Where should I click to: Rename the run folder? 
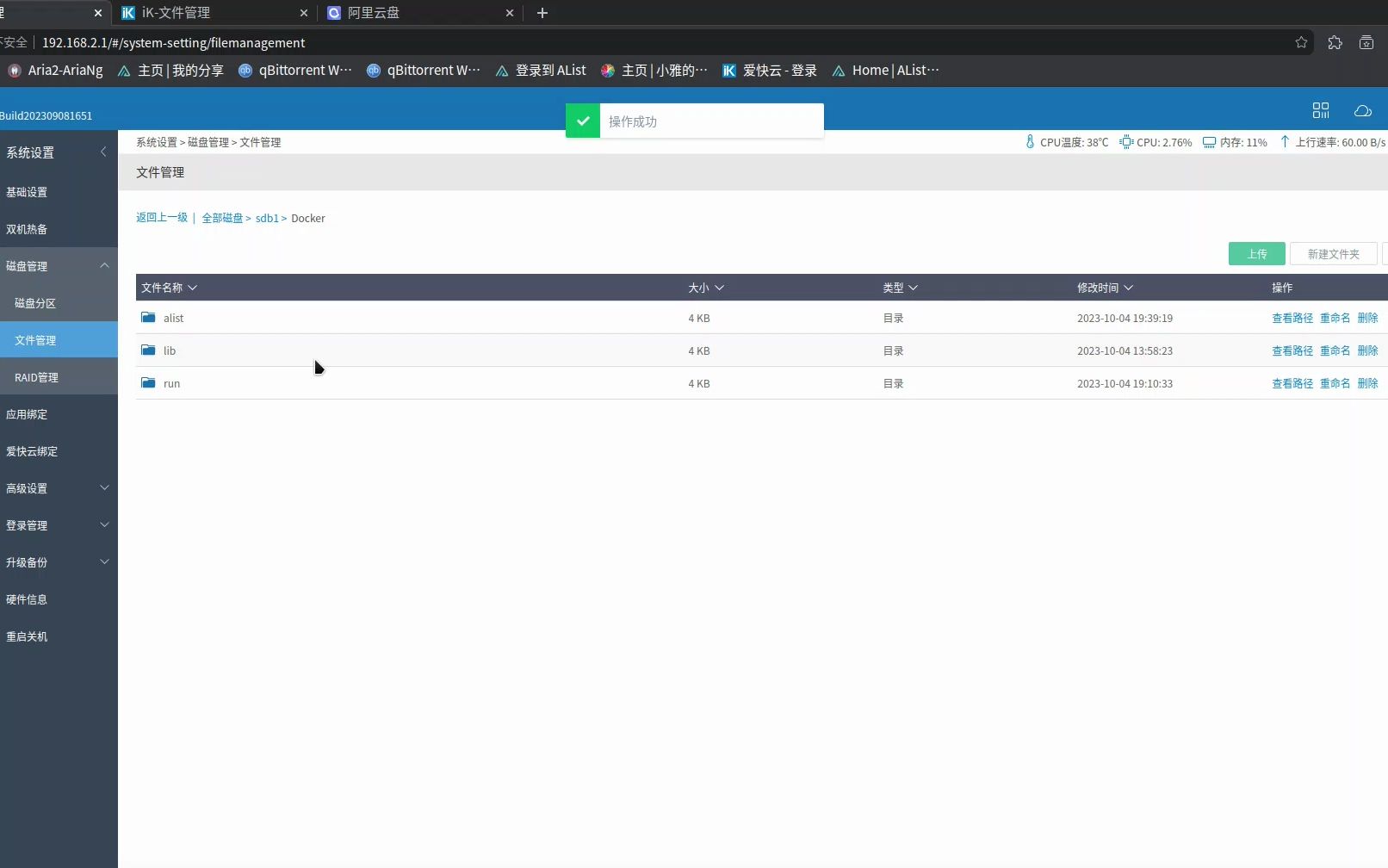pyautogui.click(x=1335, y=383)
